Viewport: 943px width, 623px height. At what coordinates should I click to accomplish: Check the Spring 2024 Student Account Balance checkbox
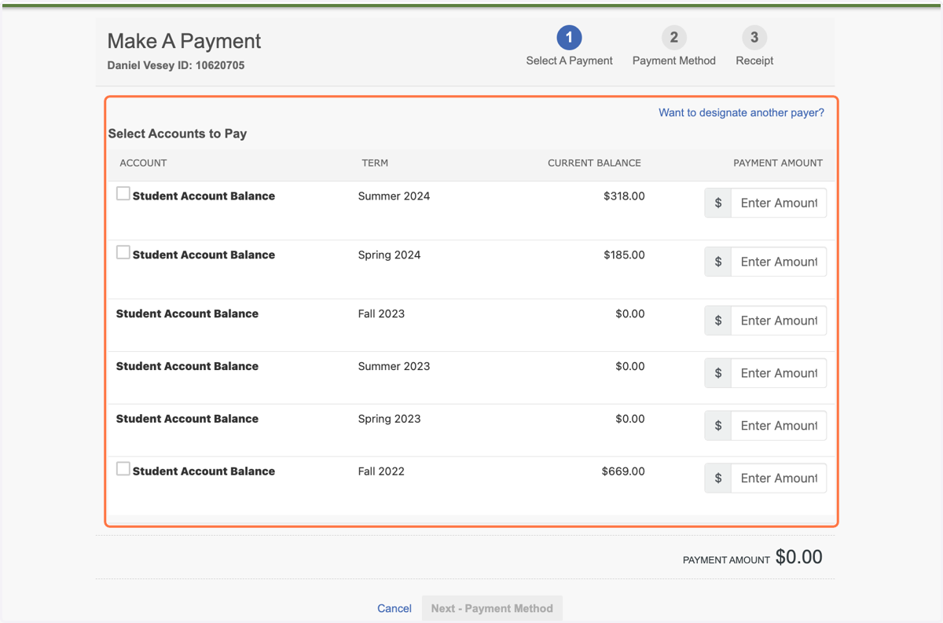pos(123,252)
